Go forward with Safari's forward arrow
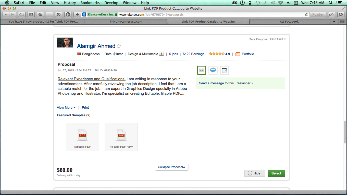This screenshot has width=347, height=195. click(x=13, y=14)
